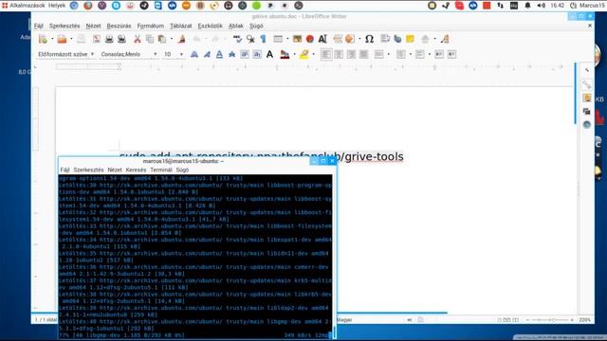Image resolution: width=607 pixels, height=341 pixels.
Task: Click the Insert Comment yellow note icon
Action: pyautogui.click(x=410, y=39)
